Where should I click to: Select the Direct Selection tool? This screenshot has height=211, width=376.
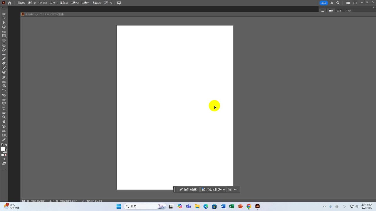pos(4,23)
